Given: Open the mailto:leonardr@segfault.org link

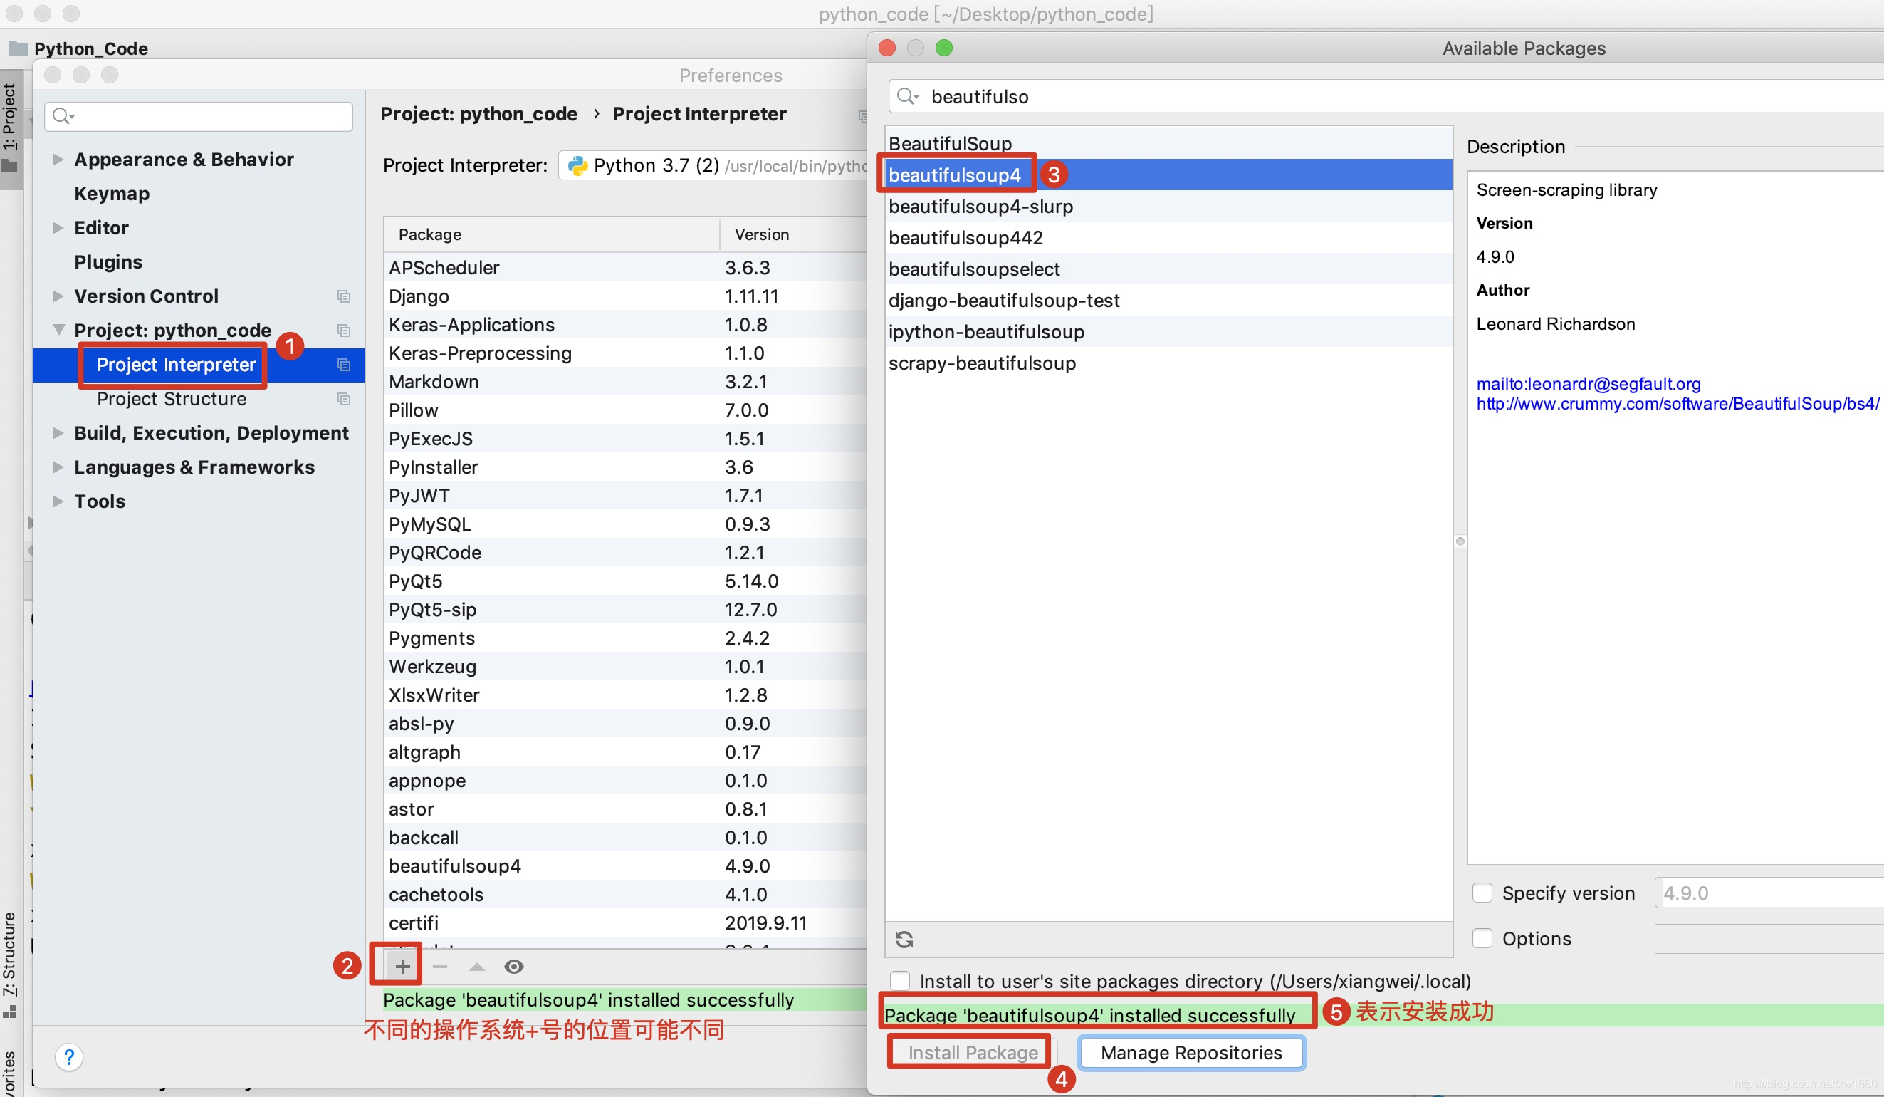Looking at the screenshot, I should pos(1588,384).
